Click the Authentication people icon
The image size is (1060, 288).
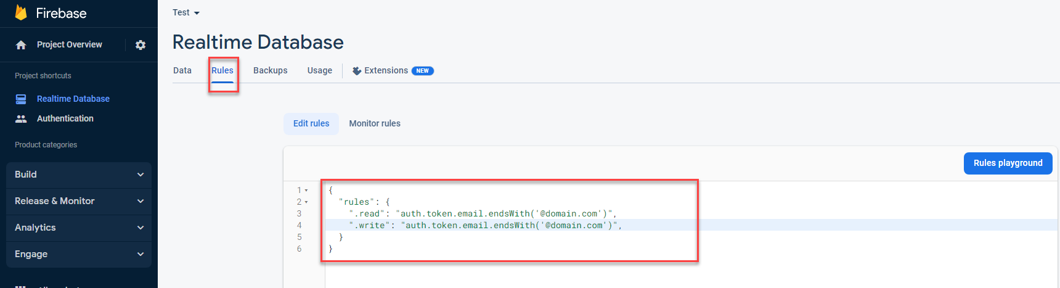click(21, 118)
